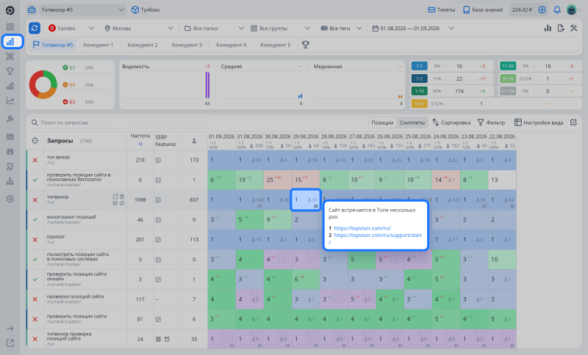
Task: Open the trophy icon in left sidebar
Action: coord(10,71)
